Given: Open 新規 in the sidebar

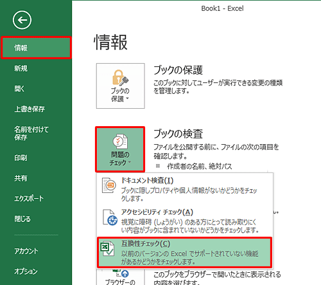Looking at the screenshot, I should [x=21, y=68].
